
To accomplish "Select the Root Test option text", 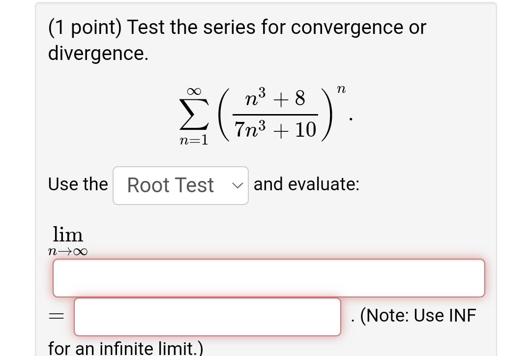I will coord(170,185).
